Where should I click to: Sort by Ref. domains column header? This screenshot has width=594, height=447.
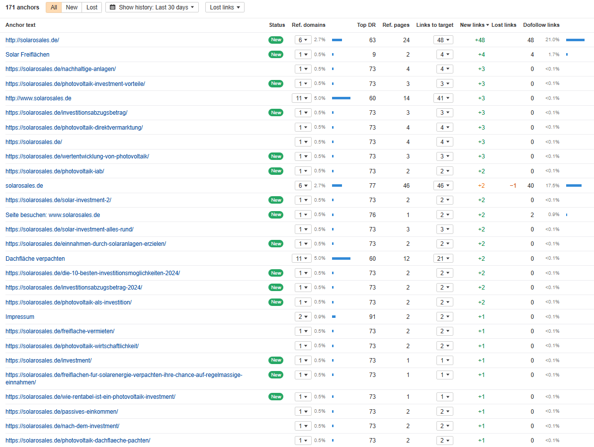(308, 25)
